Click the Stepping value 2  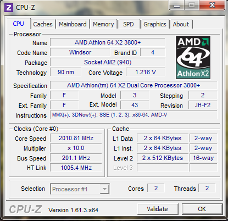[x=203, y=95]
